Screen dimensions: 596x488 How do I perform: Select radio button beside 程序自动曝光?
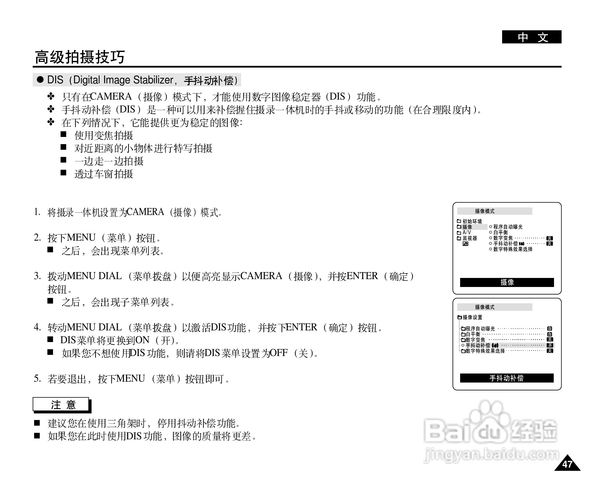tap(490, 226)
